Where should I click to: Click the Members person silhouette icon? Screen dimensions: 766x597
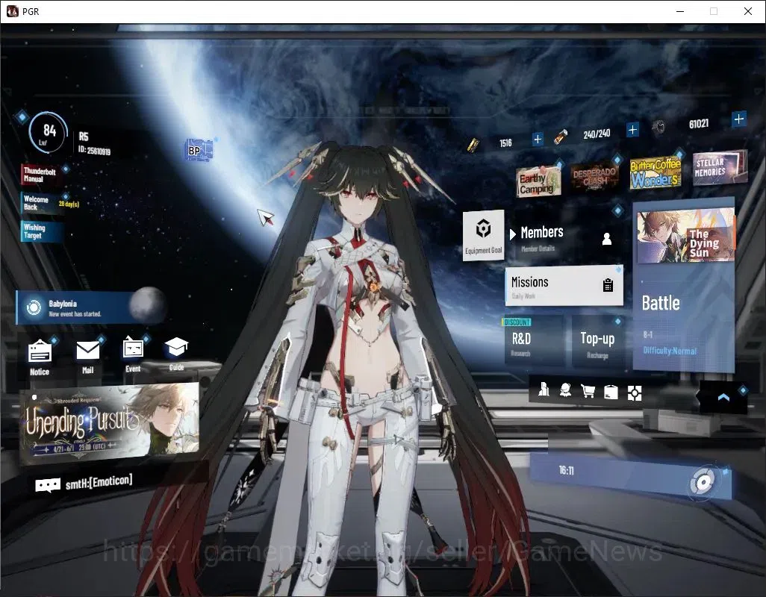(607, 239)
